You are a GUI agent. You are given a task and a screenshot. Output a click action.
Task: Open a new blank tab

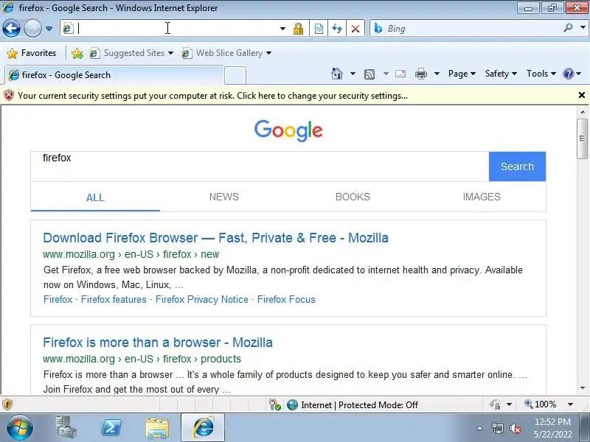pyautogui.click(x=235, y=75)
